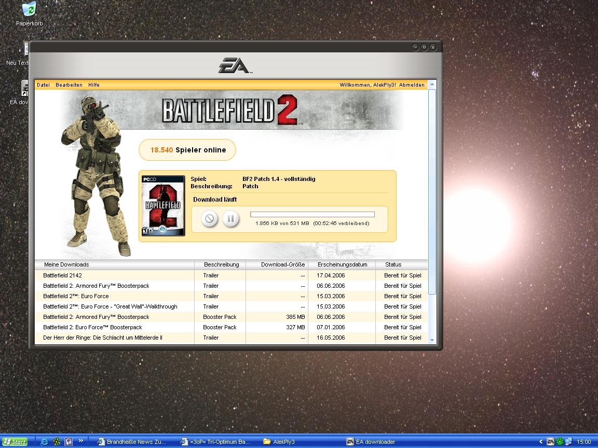Image resolution: width=598 pixels, height=448 pixels.
Task: Open the Datei menu
Action: tap(44, 85)
